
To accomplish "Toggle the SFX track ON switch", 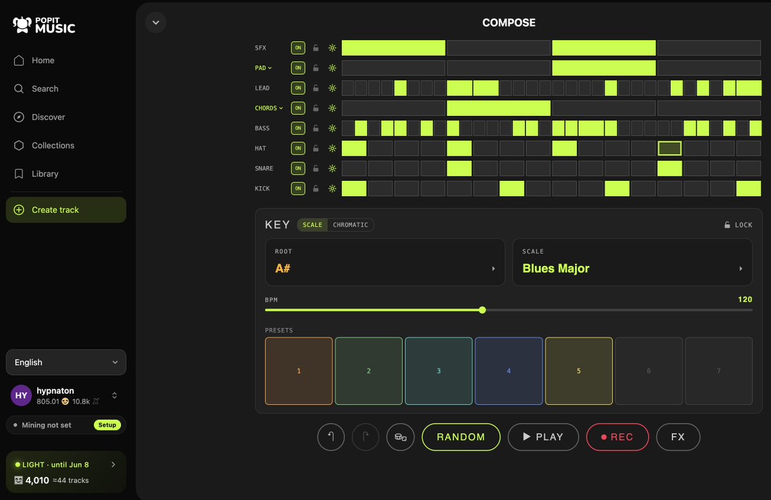I will (298, 48).
